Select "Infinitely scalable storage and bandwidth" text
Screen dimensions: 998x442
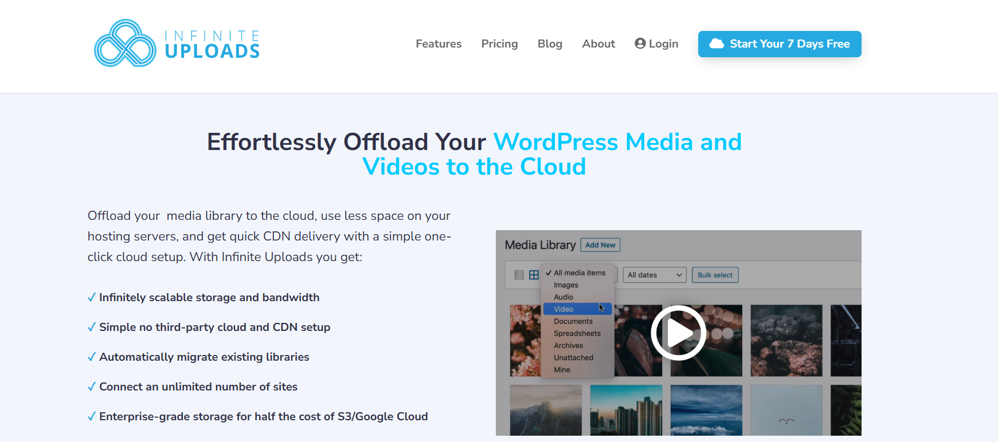coord(209,297)
